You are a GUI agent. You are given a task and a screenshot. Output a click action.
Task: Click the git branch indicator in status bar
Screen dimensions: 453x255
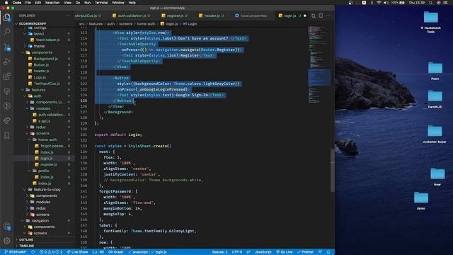[16, 252]
